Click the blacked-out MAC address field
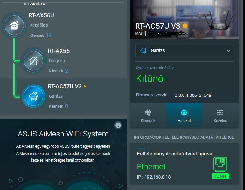 [x=166, y=33]
